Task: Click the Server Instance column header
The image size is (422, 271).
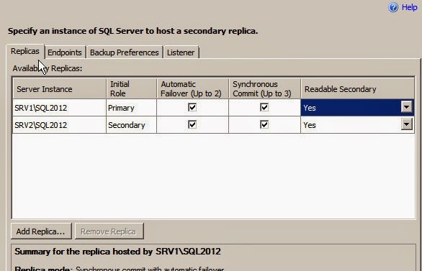Action: coord(60,89)
